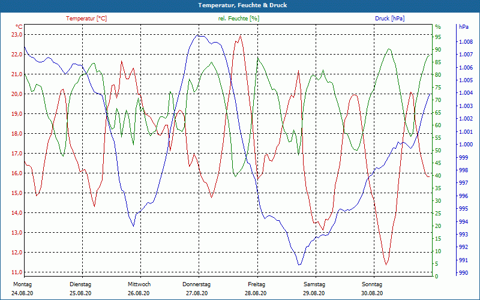Viewport: 480px width, 300px height.
Task: Click the '75' humidity axis value
Action: [438, 88]
